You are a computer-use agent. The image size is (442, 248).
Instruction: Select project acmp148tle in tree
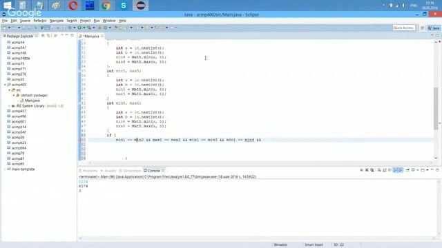tap(21, 58)
